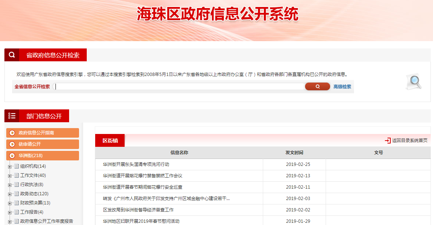Select 财政预决算(13) in the tree
The height and width of the screenshot is (225, 433).
[35, 203]
